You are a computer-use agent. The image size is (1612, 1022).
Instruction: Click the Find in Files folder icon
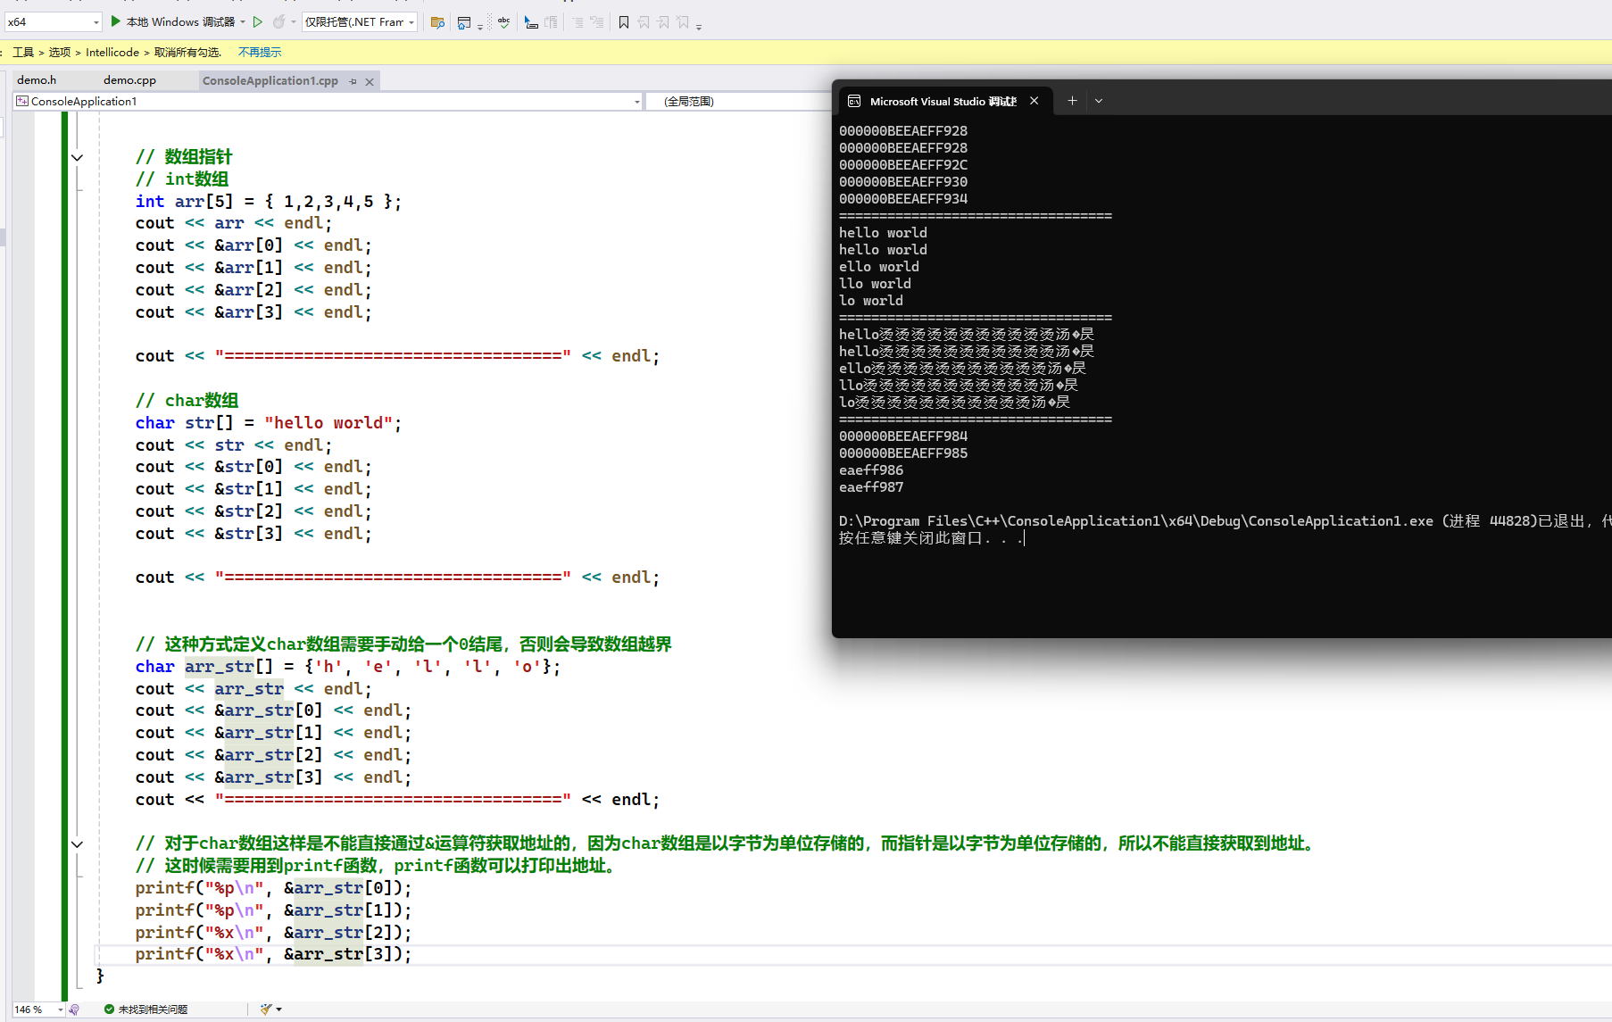point(437,22)
